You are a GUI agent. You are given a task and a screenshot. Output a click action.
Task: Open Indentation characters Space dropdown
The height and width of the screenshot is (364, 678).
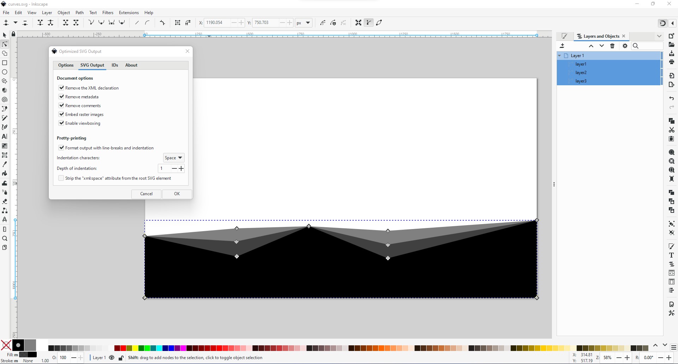[173, 158]
